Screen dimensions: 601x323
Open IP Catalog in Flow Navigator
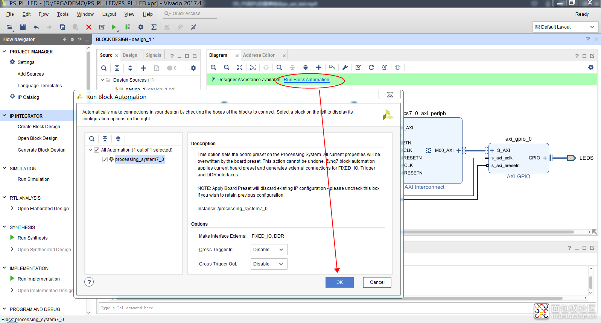pyautogui.click(x=28, y=97)
